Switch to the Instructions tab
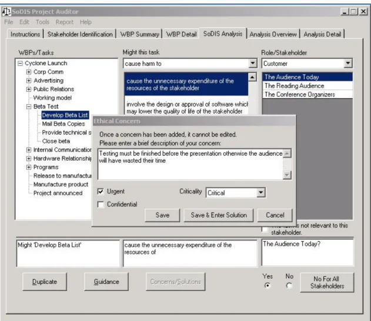 [x=25, y=34]
